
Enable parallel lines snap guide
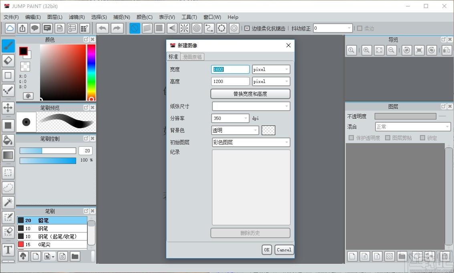pos(147,28)
